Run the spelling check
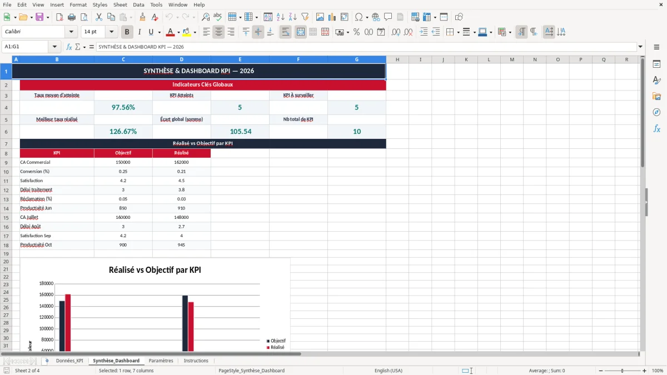 click(218, 17)
